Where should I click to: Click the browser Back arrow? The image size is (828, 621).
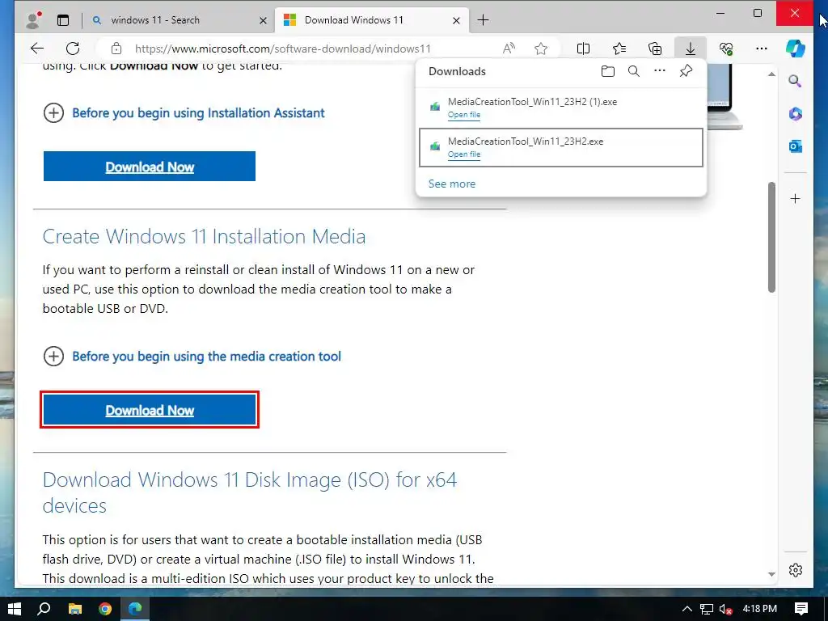coord(37,49)
